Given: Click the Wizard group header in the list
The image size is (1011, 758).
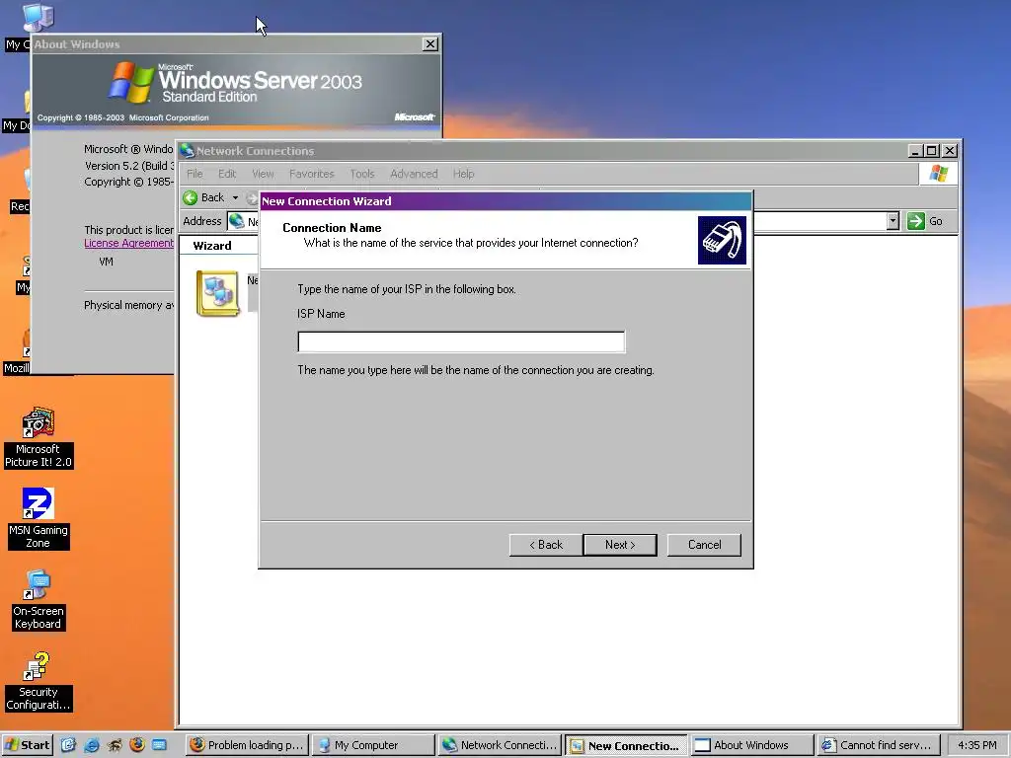Looking at the screenshot, I should point(212,246).
